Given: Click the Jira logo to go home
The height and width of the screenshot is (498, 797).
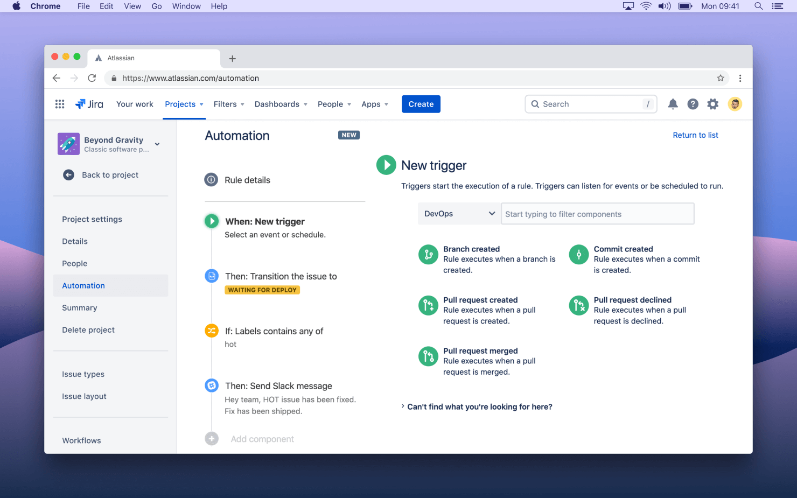Looking at the screenshot, I should 89,104.
